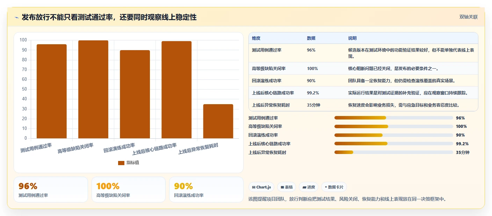
Task: Click the 测试用例通过率 x-axis label
Action: (x=36, y=148)
